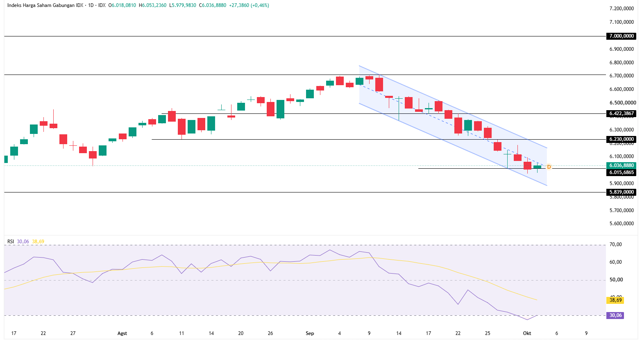Viewport: 642px width, 344px height.
Task: Click the 6.600,0000 tick on price axis
Action: tap(622, 89)
